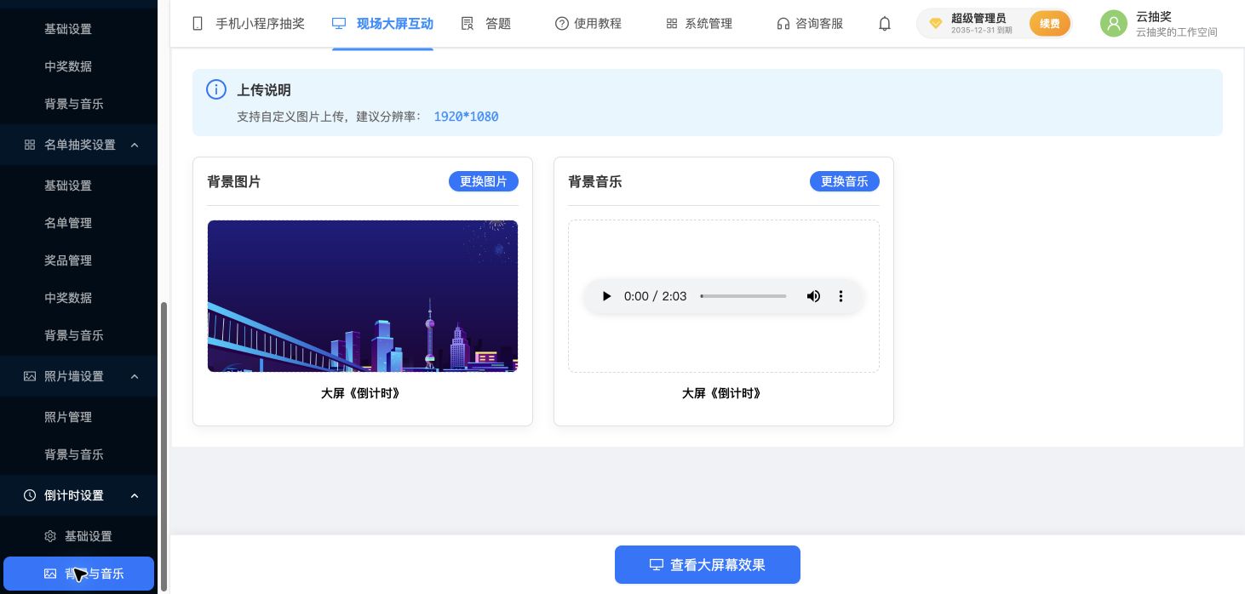The height and width of the screenshot is (594, 1245).
Task: Play the background music audio
Action: coord(606,296)
